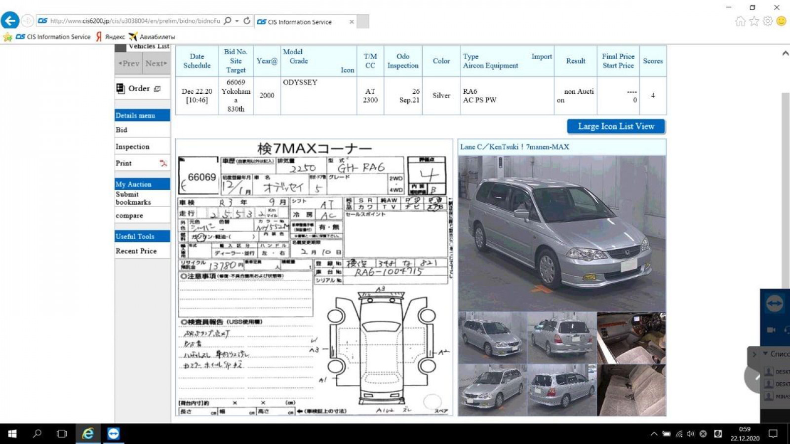Click the Large Icon List View button

(616, 126)
